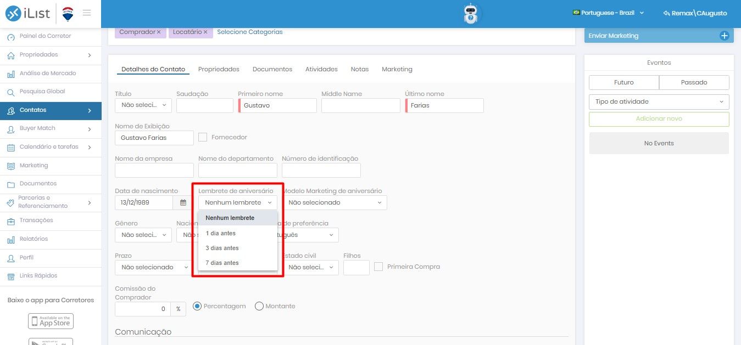Select the Montante radio button
This screenshot has width=741, height=345.
tap(259, 306)
